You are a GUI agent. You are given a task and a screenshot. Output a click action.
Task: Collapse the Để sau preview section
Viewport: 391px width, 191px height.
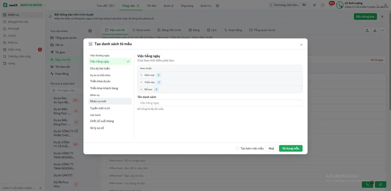[x=142, y=89]
